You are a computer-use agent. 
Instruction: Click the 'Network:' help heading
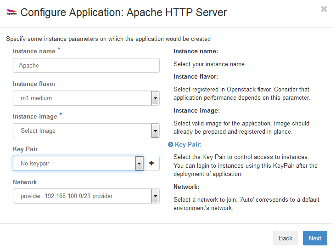click(x=186, y=187)
